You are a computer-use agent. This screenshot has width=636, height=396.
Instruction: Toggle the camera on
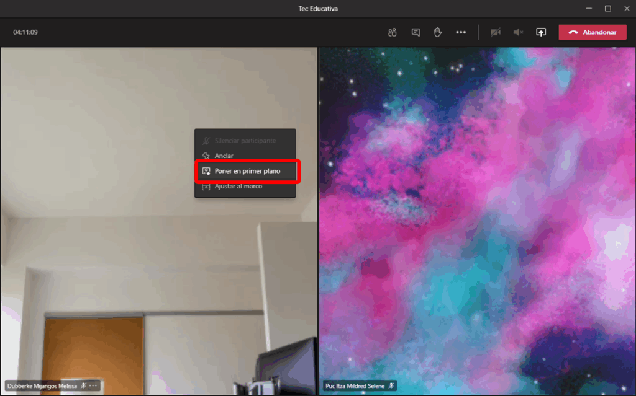[495, 32]
